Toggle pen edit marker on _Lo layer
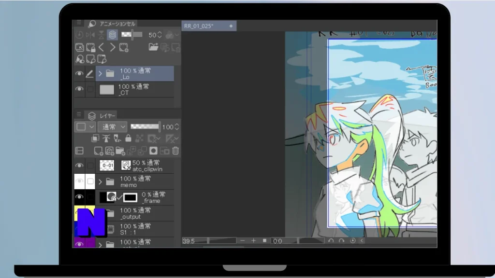Viewport: 495px width, 278px height. click(89, 73)
